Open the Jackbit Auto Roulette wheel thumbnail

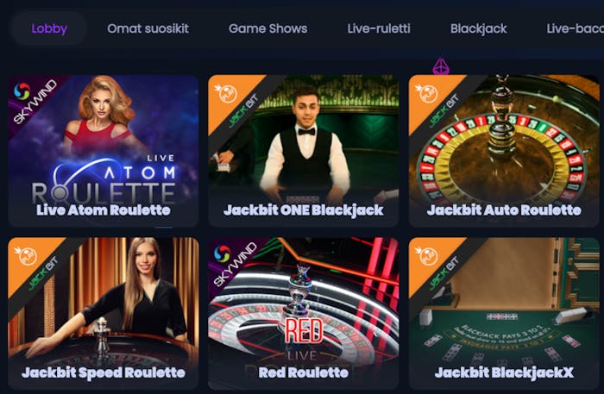coord(504,150)
